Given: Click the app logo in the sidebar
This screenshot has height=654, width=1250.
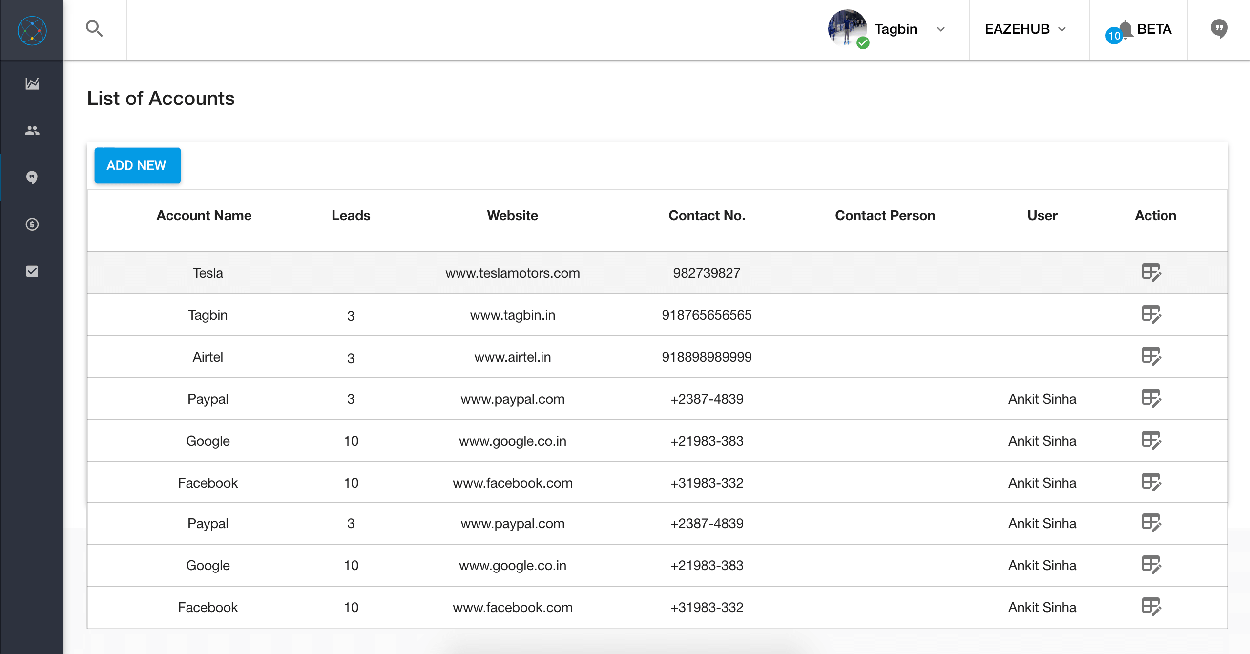Looking at the screenshot, I should pyautogui.click(x=32, y=30).
